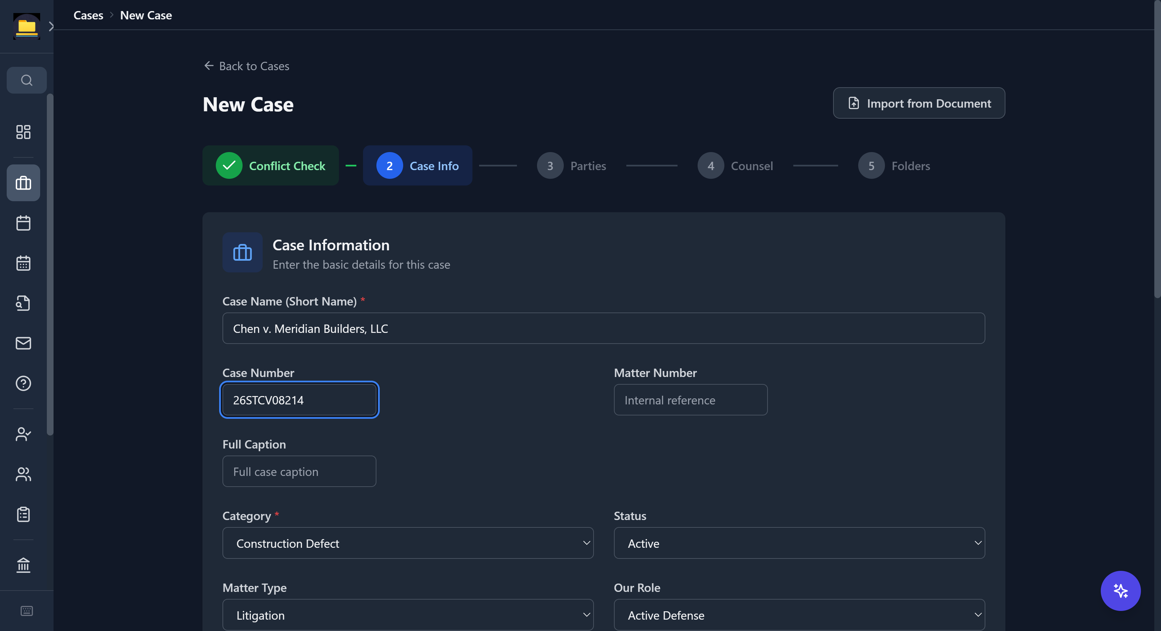1161x631 pixels.
Task: Click the New Case breadcrumb item
Action: (146, 15)
